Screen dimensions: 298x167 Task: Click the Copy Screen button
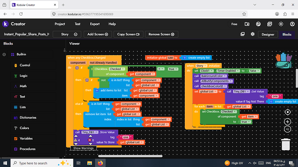(x=128, y=35)
